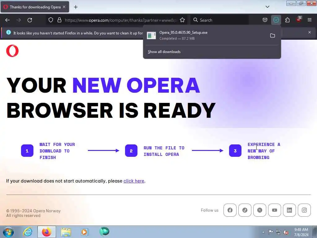Click the '1995-2024 Opera Norway' copyright text

33,211
